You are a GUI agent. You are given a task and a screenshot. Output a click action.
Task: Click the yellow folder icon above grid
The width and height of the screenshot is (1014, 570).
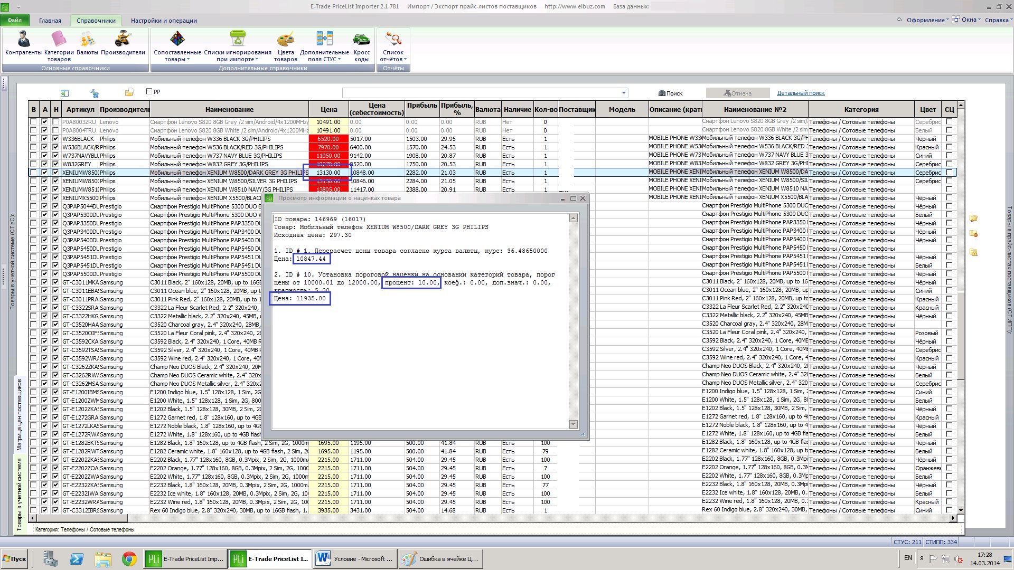(x=129, y=93)
